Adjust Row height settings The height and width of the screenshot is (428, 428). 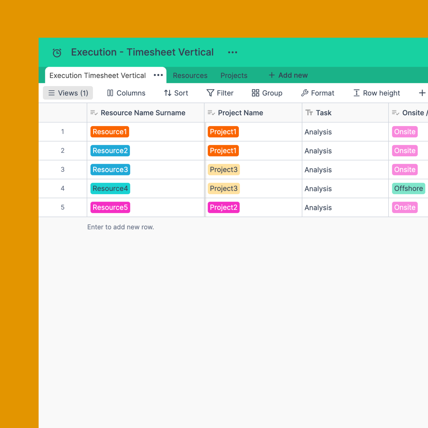(x=376, y=93)
